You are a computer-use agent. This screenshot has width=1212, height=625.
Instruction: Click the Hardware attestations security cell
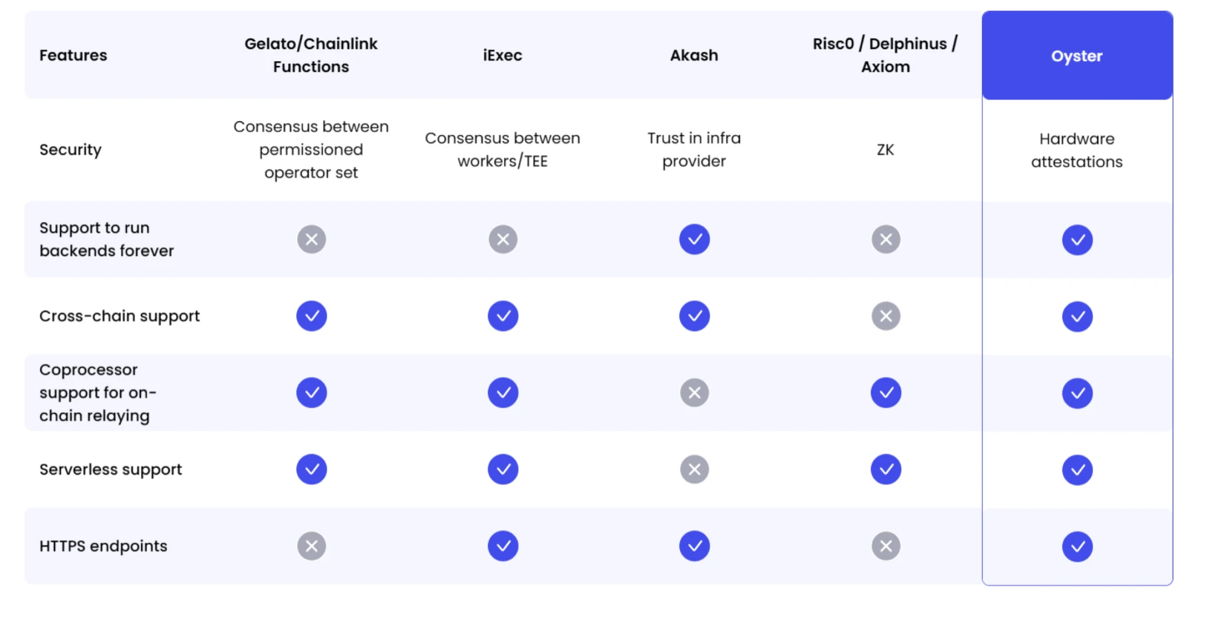1076,150
